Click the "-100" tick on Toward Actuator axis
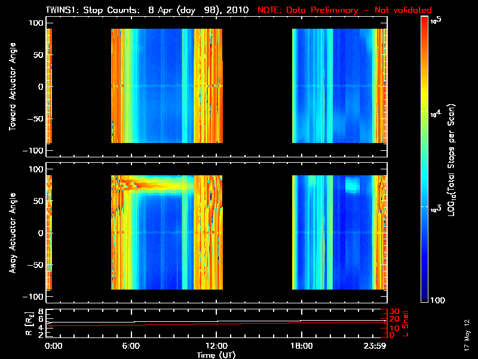 click(33, 151)
